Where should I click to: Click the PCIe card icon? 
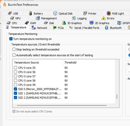[55, 28]
